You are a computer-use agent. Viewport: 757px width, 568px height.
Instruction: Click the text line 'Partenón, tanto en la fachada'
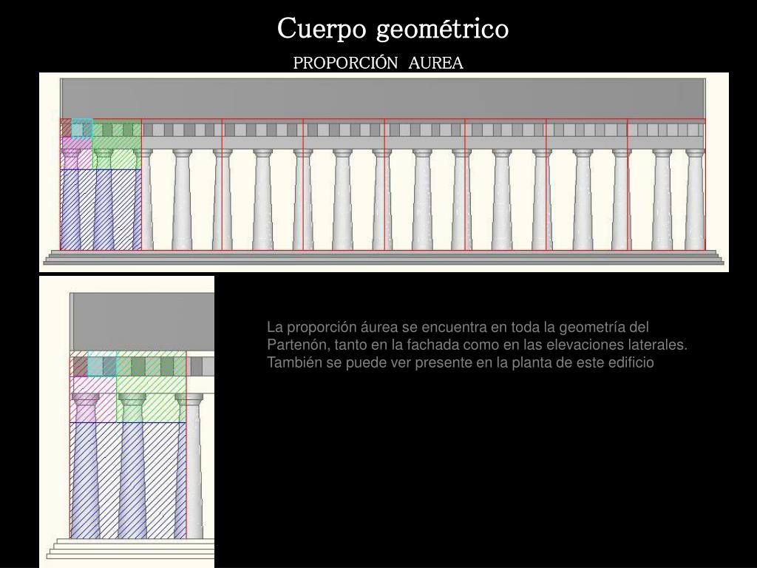[x=477, y=345]
